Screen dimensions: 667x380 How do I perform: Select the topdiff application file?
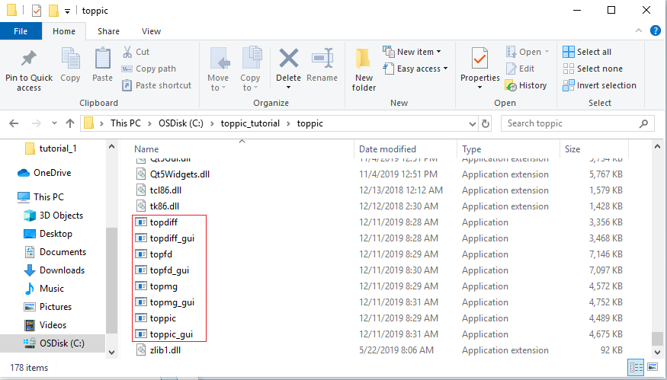[156, 222]
